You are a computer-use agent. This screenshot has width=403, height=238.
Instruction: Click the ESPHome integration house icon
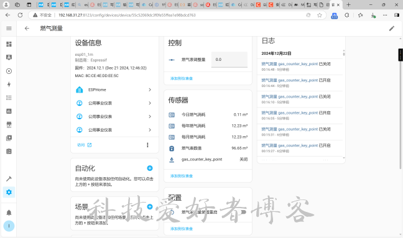(x=80, y=89)
